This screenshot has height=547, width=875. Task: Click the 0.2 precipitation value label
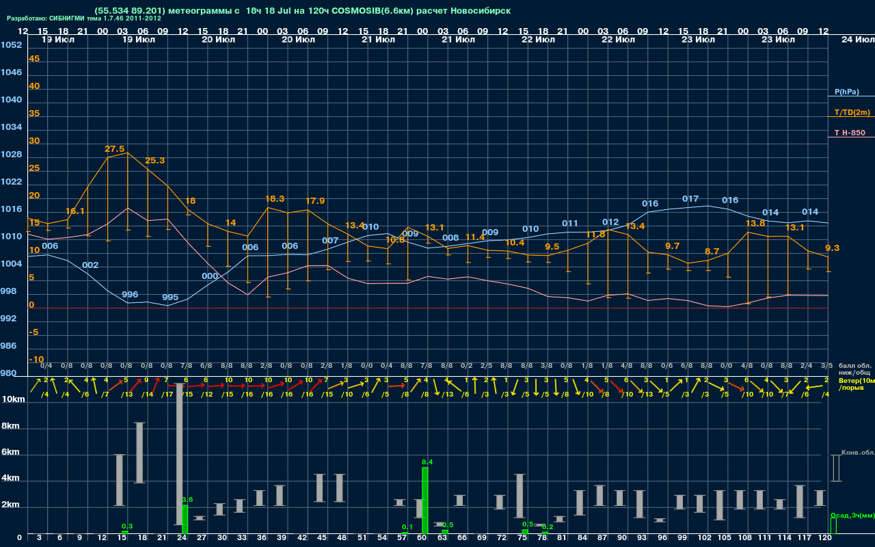point(548,527)
